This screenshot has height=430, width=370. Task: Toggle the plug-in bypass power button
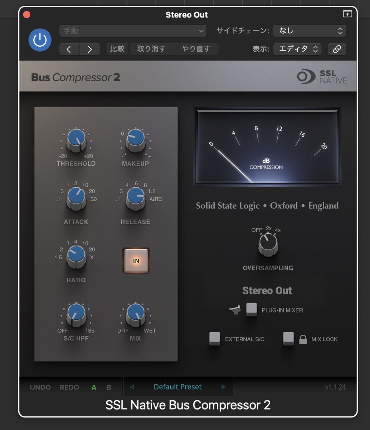(x=40, y=40)
